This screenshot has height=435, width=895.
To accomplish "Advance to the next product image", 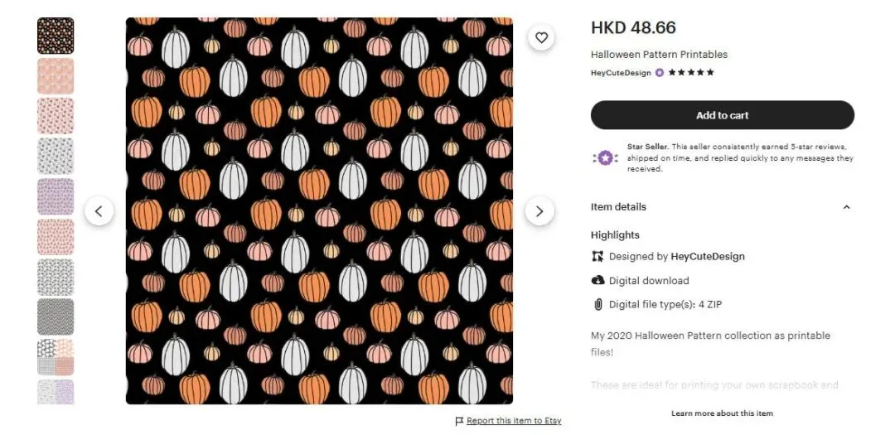I will tap(539, 211).
